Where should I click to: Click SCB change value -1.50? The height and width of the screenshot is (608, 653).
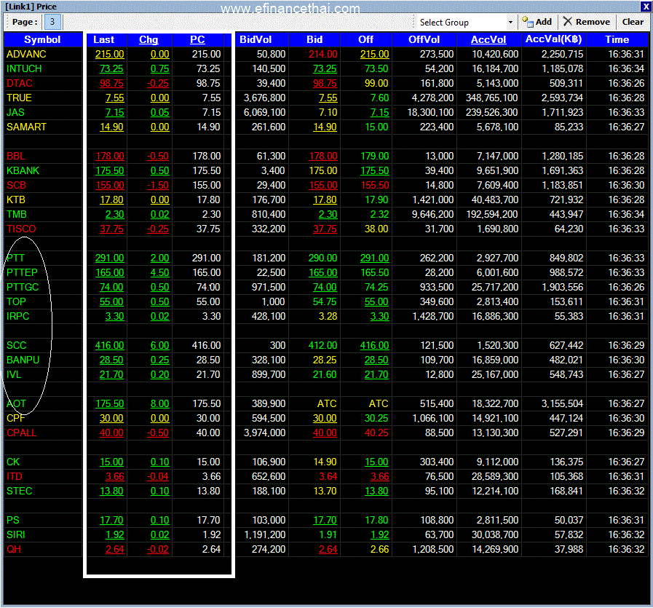158,186
